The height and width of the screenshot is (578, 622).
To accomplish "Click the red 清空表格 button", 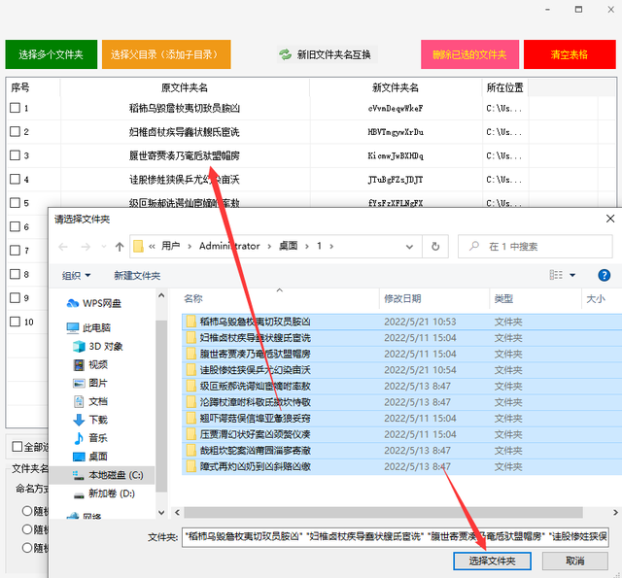I will tap(570, 54).
